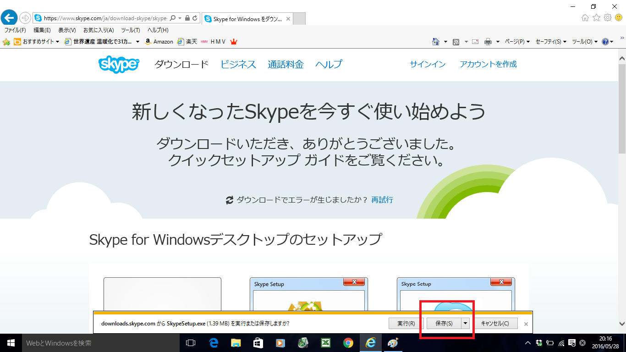Go back with the blue back arrow
Screen dimensions: 626x352
tap(9, 18)
